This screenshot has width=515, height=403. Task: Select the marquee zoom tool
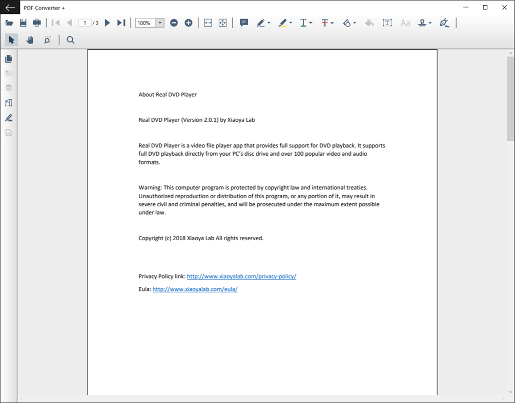pos(47,39)
